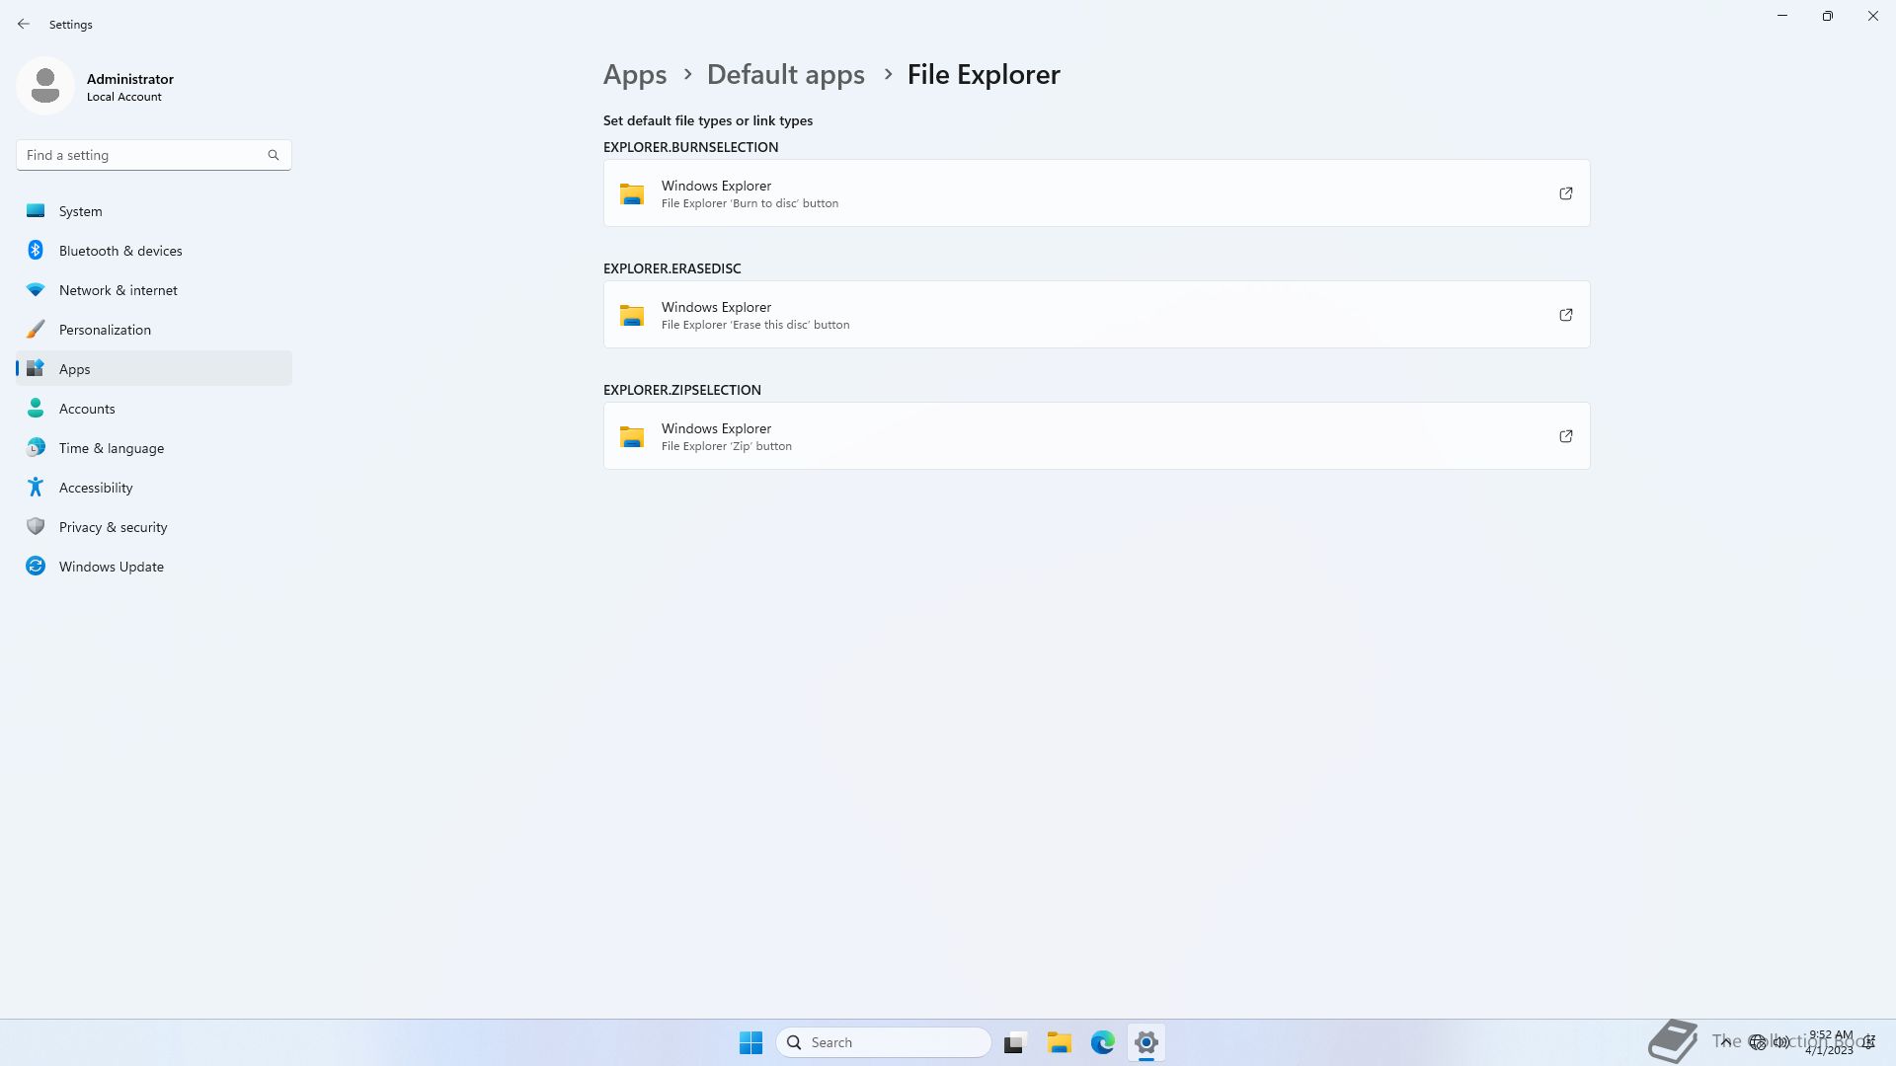The image size is (1896, 1066).
Task: Open the Windows Start menu
Action: click(x=750, y=1042)
